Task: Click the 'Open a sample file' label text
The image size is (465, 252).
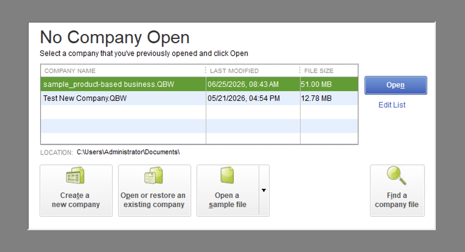Action: (227, 200)
